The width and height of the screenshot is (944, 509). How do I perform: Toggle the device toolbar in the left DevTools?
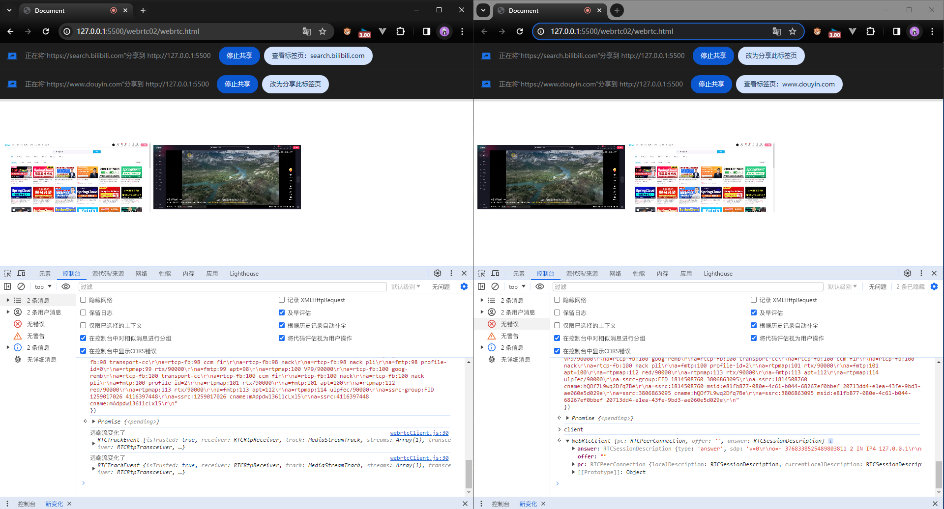[x=21, y=274]
